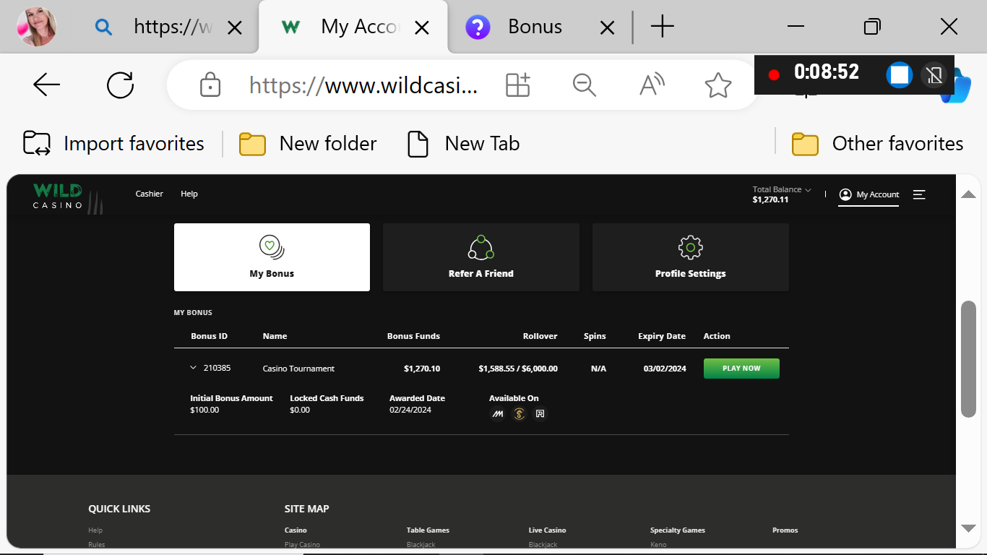Open the Cashier link
Screen dimensions: 987x555
[150, 194]
